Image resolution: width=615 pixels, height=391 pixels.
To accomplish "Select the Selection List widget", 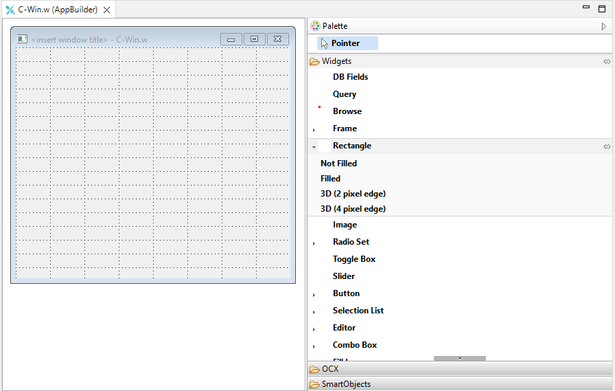I will click(358, 311).
